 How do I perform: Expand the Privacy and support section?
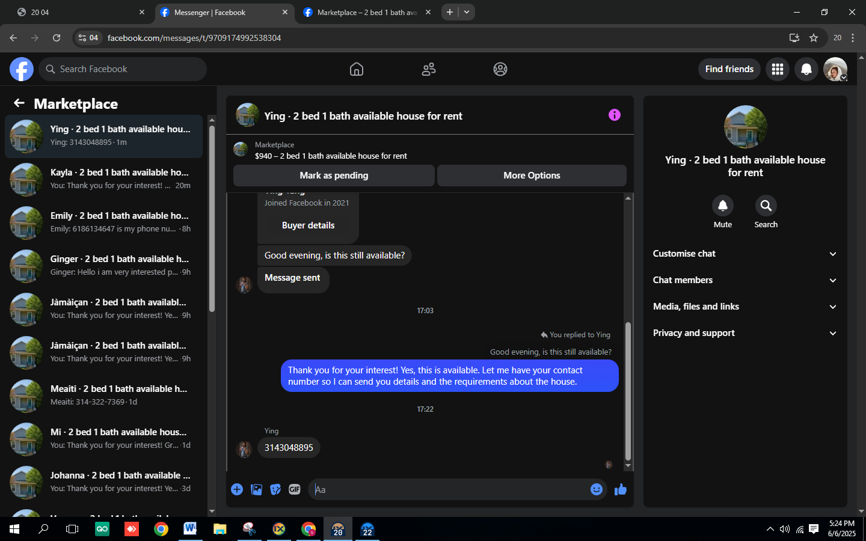click(x=745, y=333)
